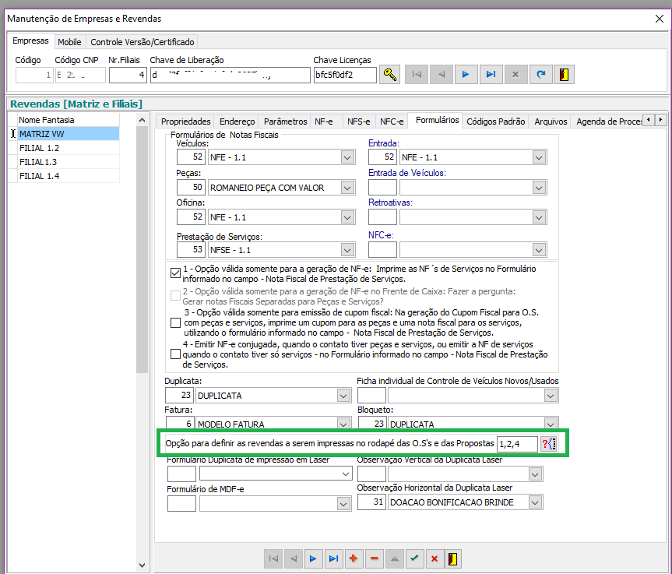Open the NF-e tab

(324, 121)
